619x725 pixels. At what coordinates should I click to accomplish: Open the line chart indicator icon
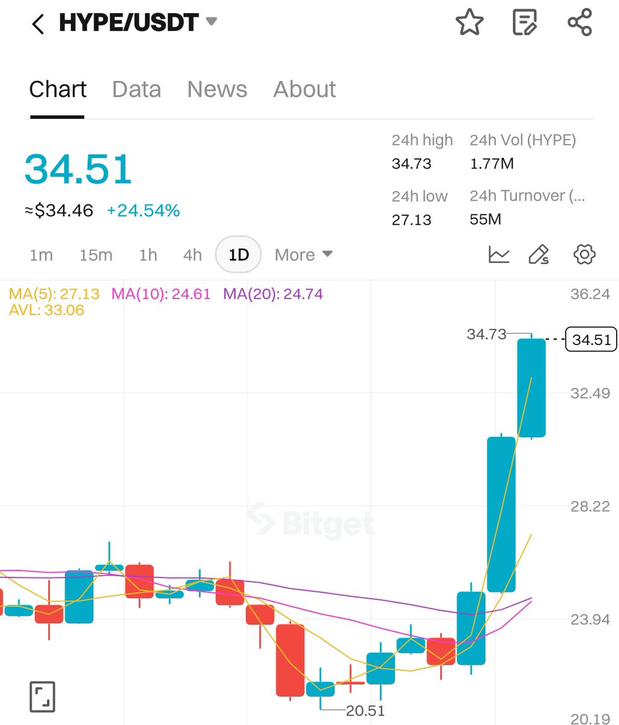coord(499,255)
